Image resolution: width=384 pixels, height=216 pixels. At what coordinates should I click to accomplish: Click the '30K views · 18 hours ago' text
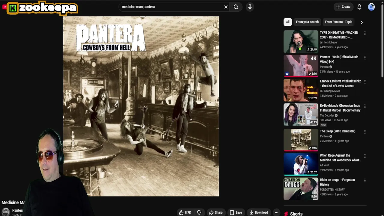334,120
